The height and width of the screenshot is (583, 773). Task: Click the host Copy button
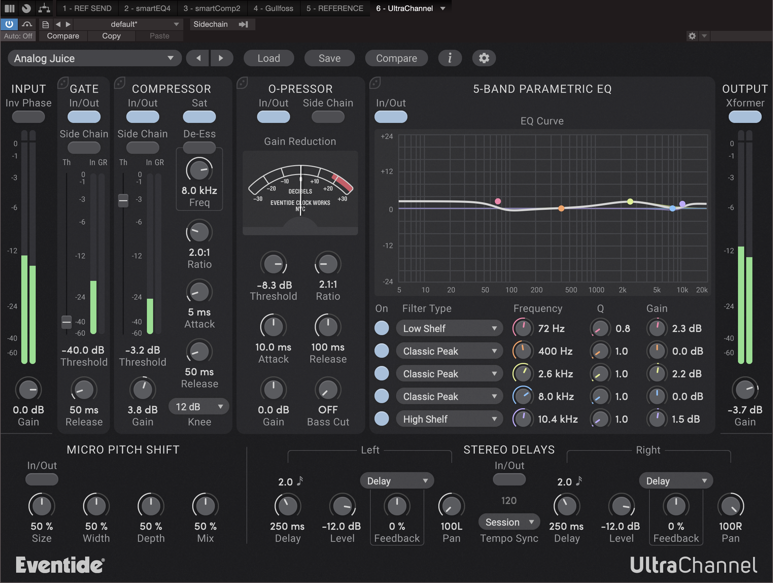click(x=111, y=36)
